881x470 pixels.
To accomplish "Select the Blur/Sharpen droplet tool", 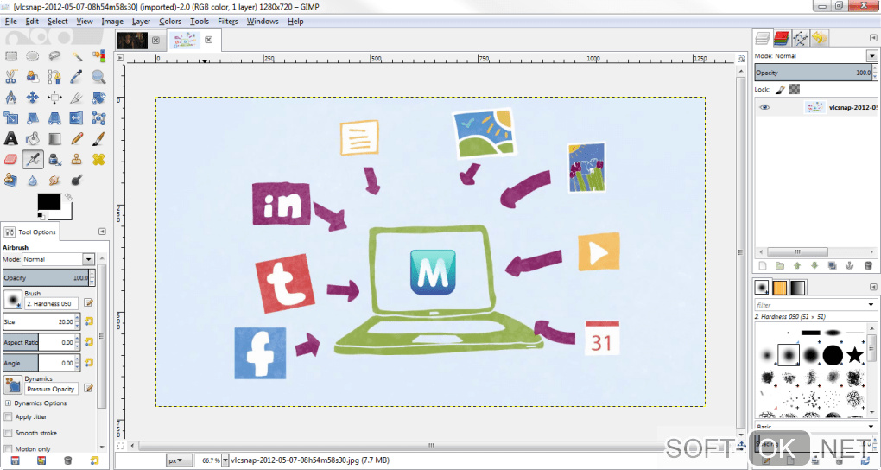I will tap(33, 181).
